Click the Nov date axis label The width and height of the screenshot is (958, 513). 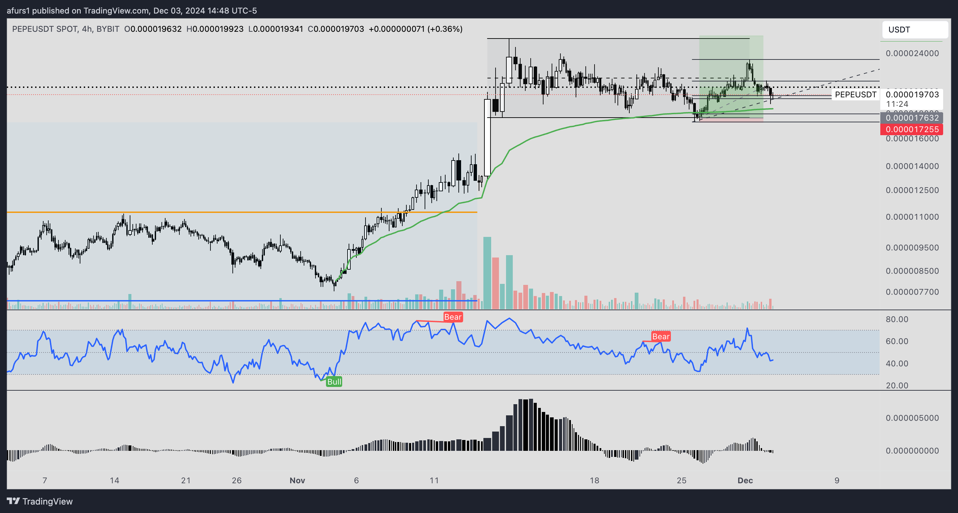point(297,480)
